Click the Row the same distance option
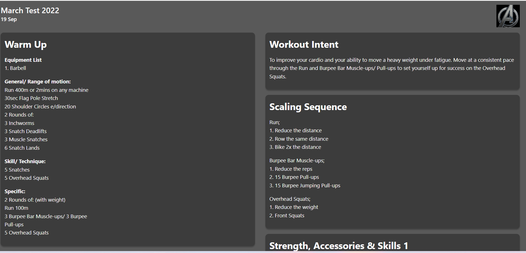526x253 pixels. 299,139
